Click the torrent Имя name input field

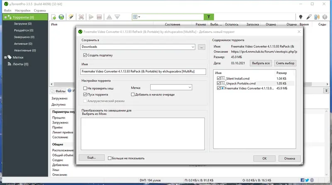[x=143, y=72]
